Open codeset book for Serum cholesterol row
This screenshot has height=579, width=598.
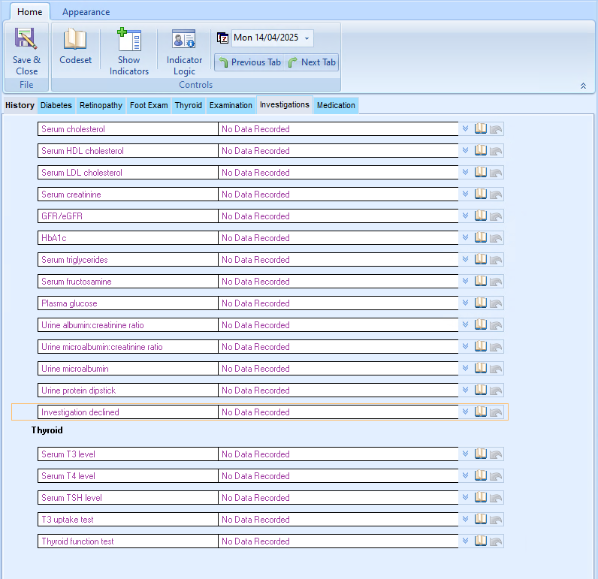(481, 129)
